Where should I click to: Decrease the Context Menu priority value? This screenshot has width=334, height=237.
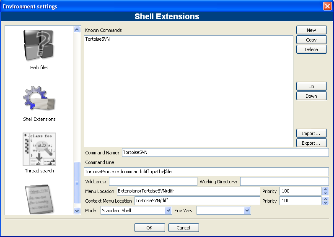click(x=325, y=203)
